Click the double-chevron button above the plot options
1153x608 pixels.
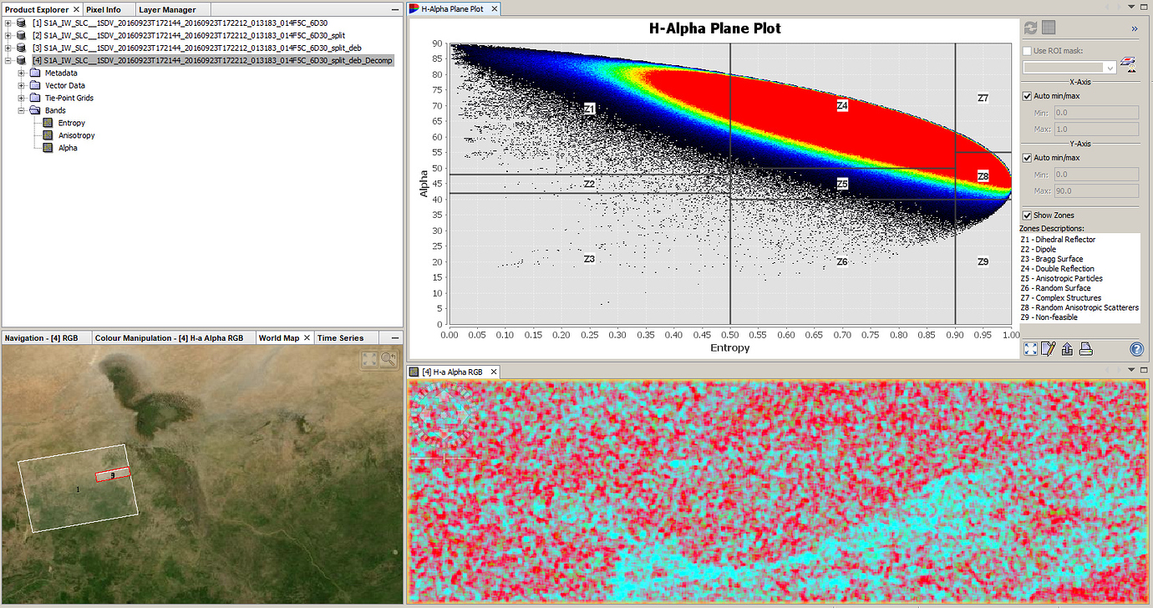click(x=1134, y=28)
